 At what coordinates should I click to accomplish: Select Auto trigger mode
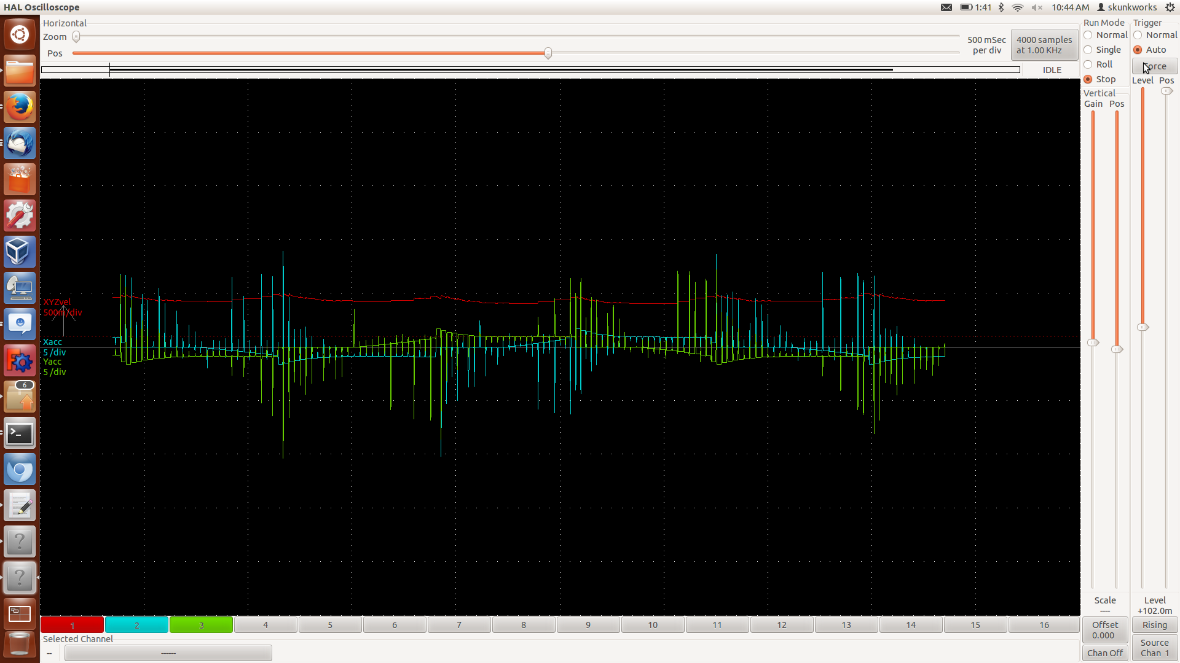(1150, 50)
